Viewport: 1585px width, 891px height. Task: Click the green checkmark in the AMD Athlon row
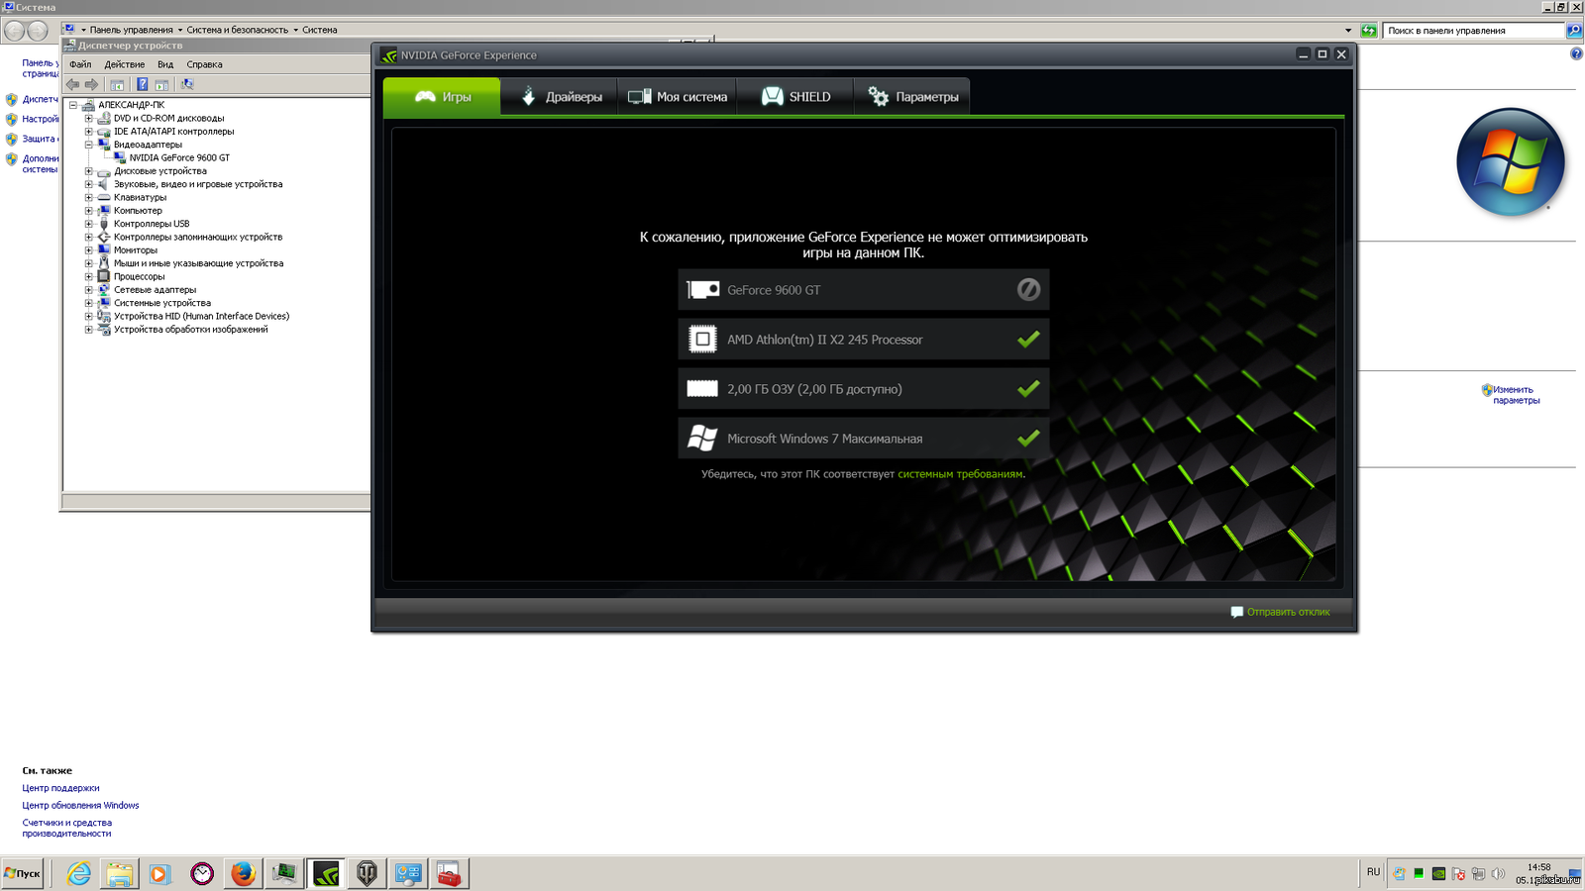click(1028, 340)
